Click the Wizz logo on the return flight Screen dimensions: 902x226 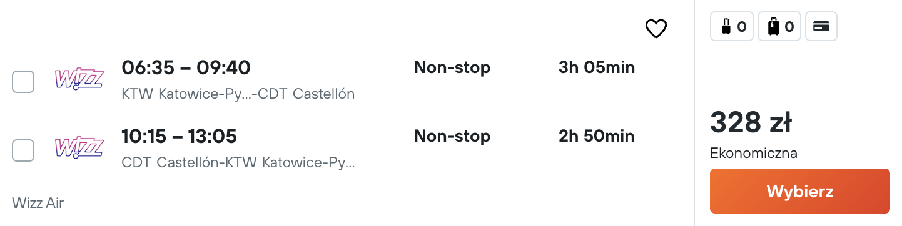tap(79, 148)
